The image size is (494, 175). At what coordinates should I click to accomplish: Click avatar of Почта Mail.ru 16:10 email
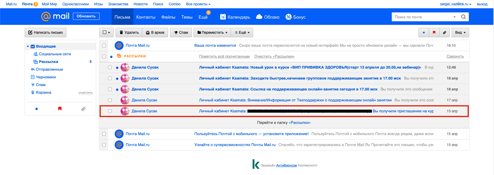[119, 46]
